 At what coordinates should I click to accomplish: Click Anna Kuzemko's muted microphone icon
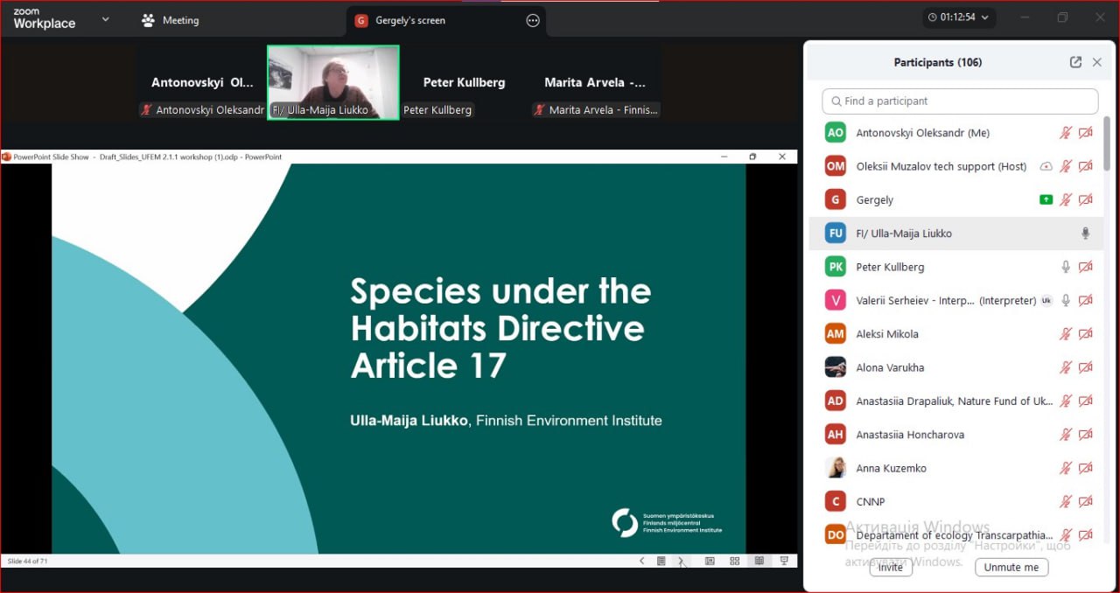coord(1065,468)
